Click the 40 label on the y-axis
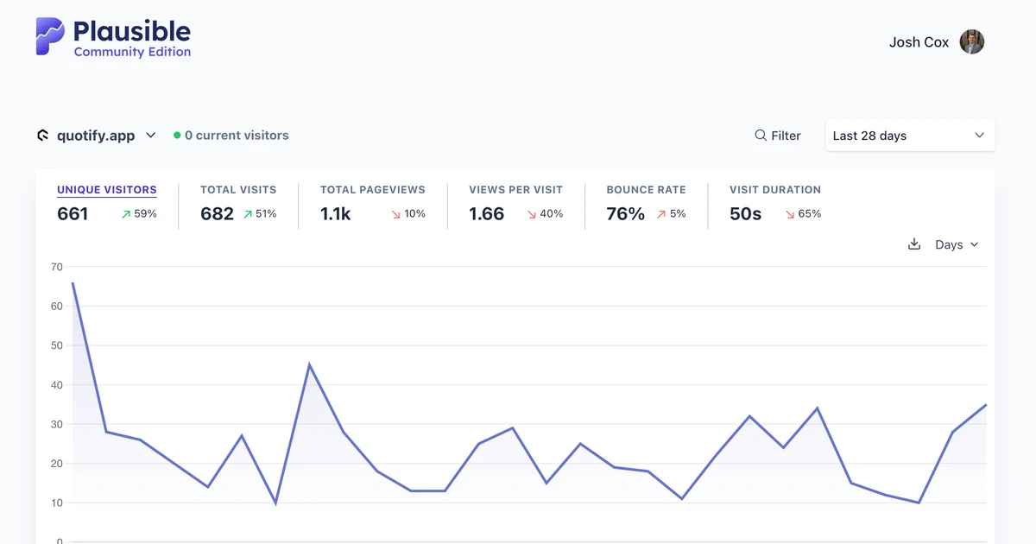The image size is (1036, 544). coord(57,385)
